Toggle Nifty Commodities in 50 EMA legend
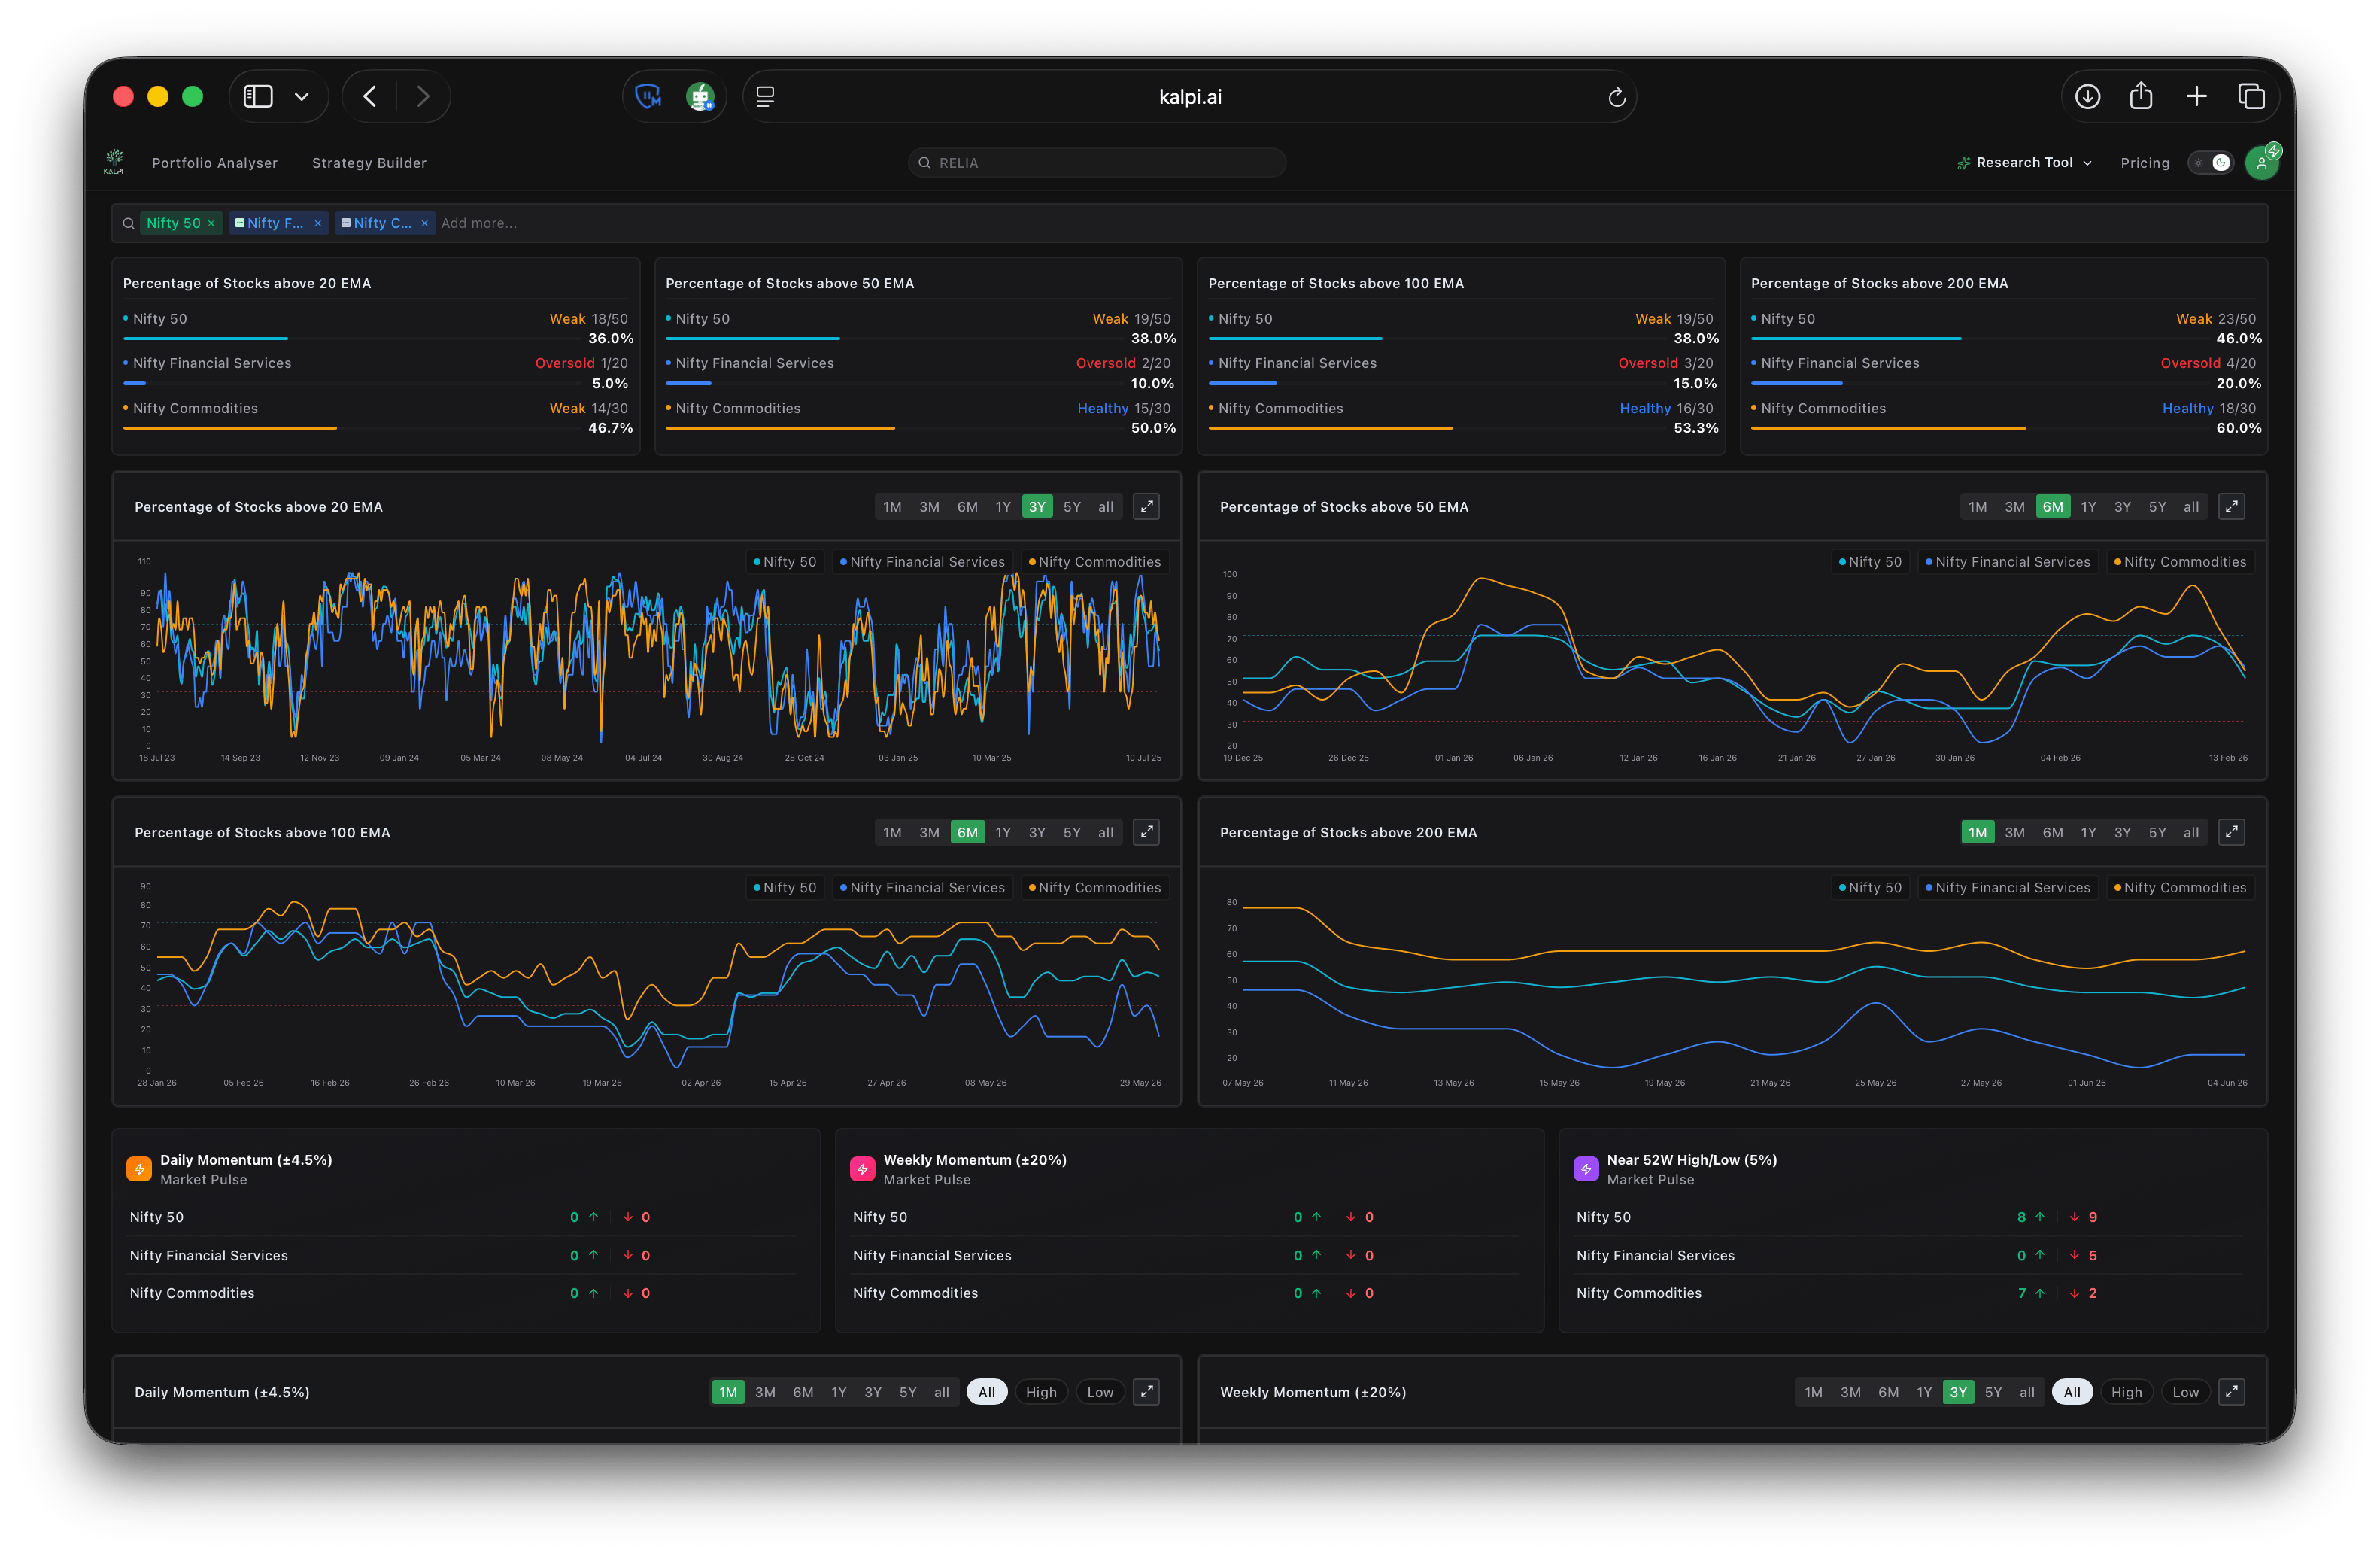2380x1556 pixels. tap(2180, 562)
